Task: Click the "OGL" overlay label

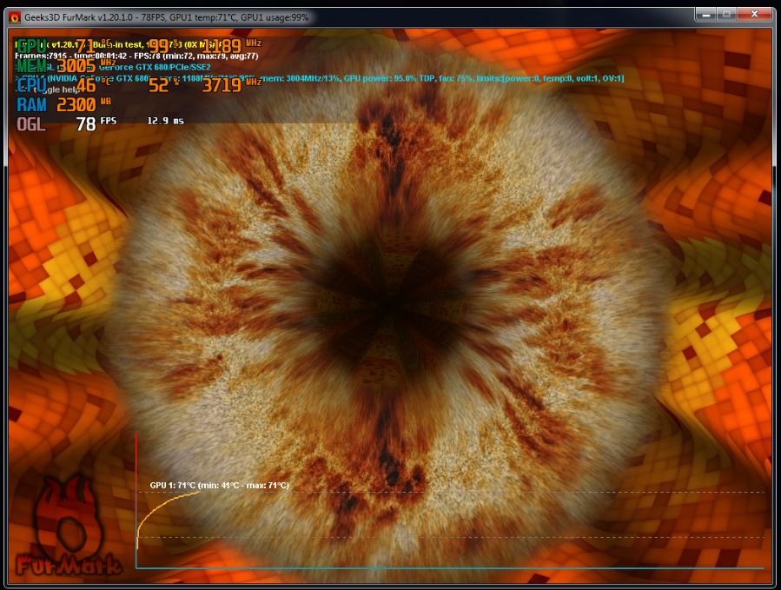Action: click(x=31, y=124)
